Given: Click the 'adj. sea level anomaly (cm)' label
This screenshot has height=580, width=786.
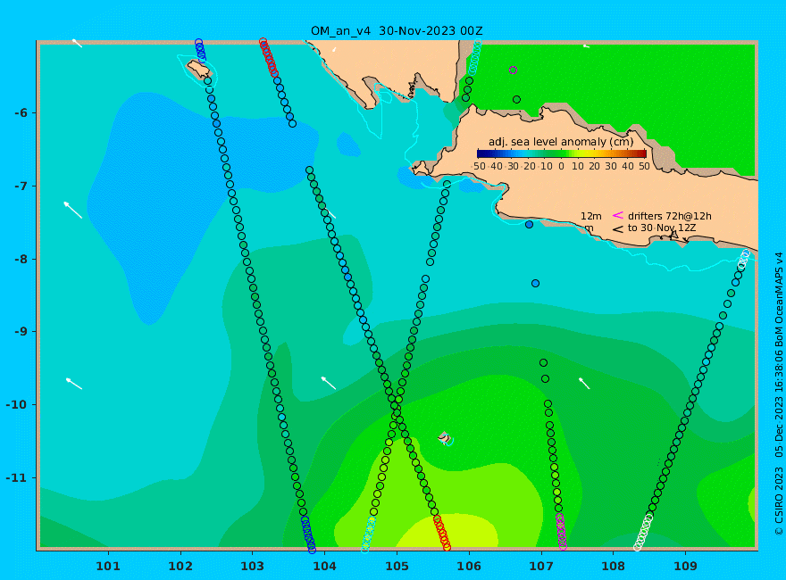Looking at the screenshot, I should point(561,142).
